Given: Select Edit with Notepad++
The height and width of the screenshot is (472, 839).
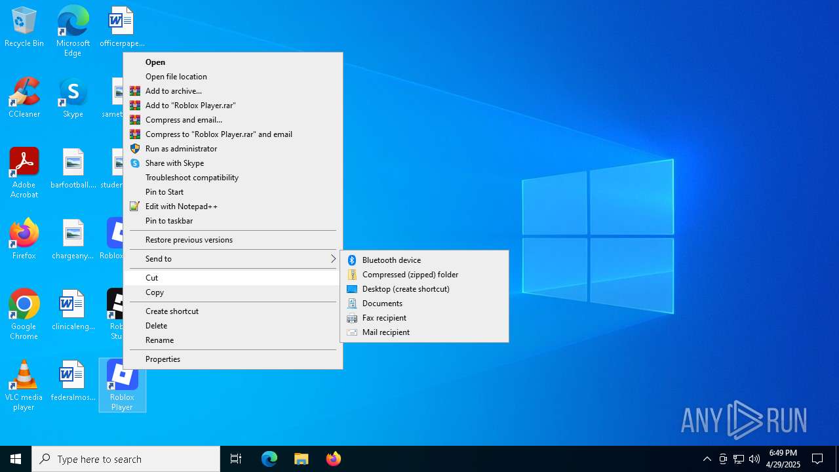Looking at the screenshot, I should pos(233,206).
